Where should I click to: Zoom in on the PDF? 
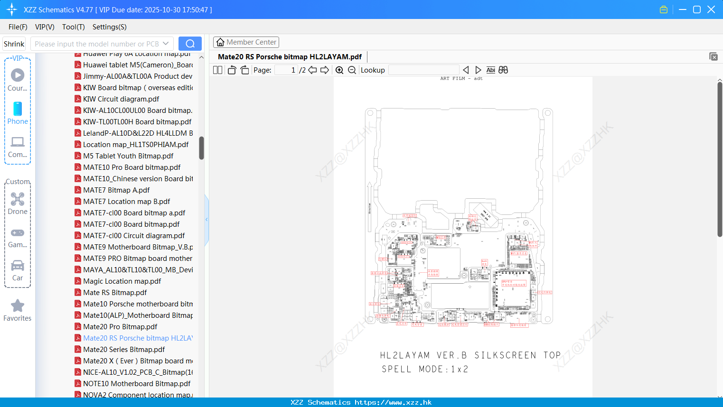(339, 70)
